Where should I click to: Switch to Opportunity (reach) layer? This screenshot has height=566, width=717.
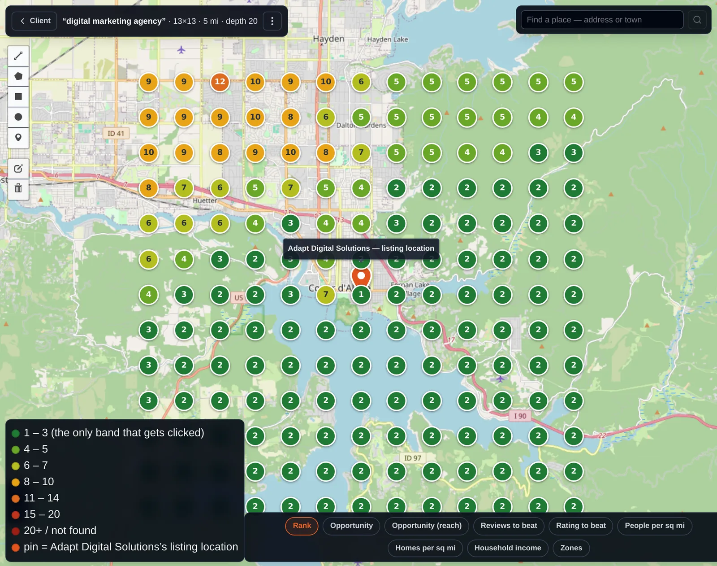click(427, 526)
